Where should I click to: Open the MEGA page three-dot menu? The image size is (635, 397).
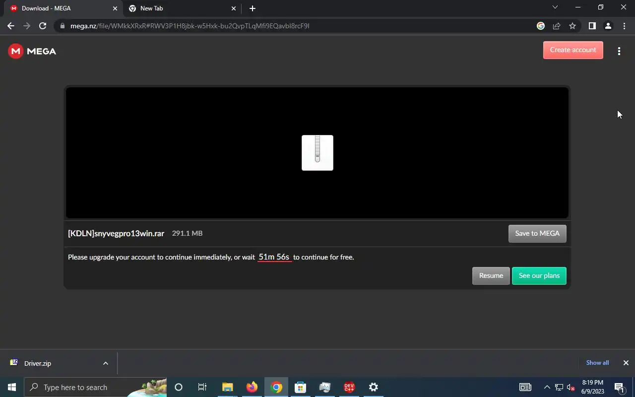(x=619, y=51)
